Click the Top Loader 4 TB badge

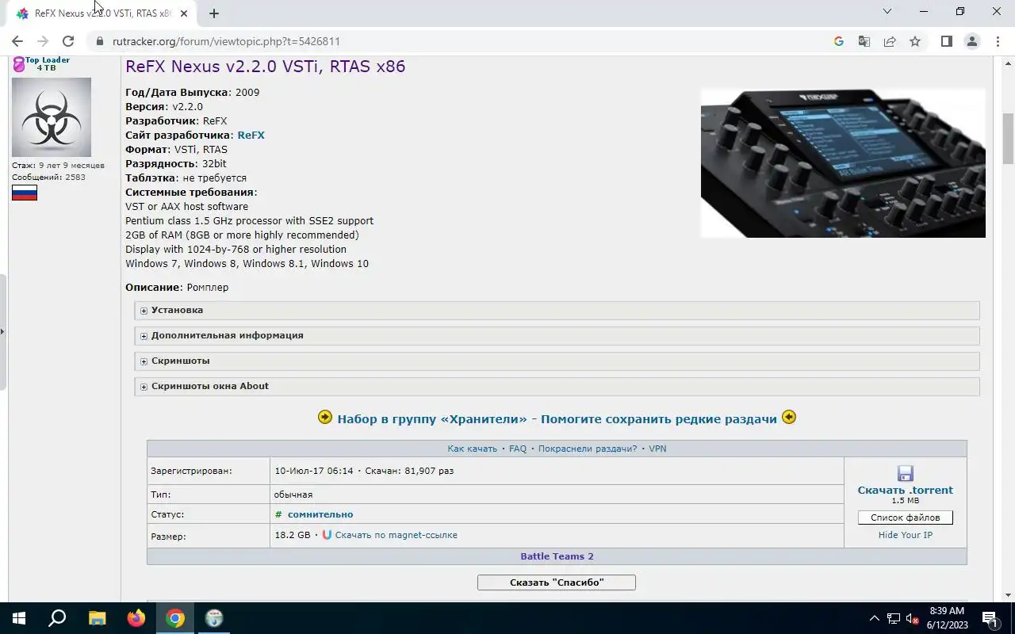coord(40,64)
